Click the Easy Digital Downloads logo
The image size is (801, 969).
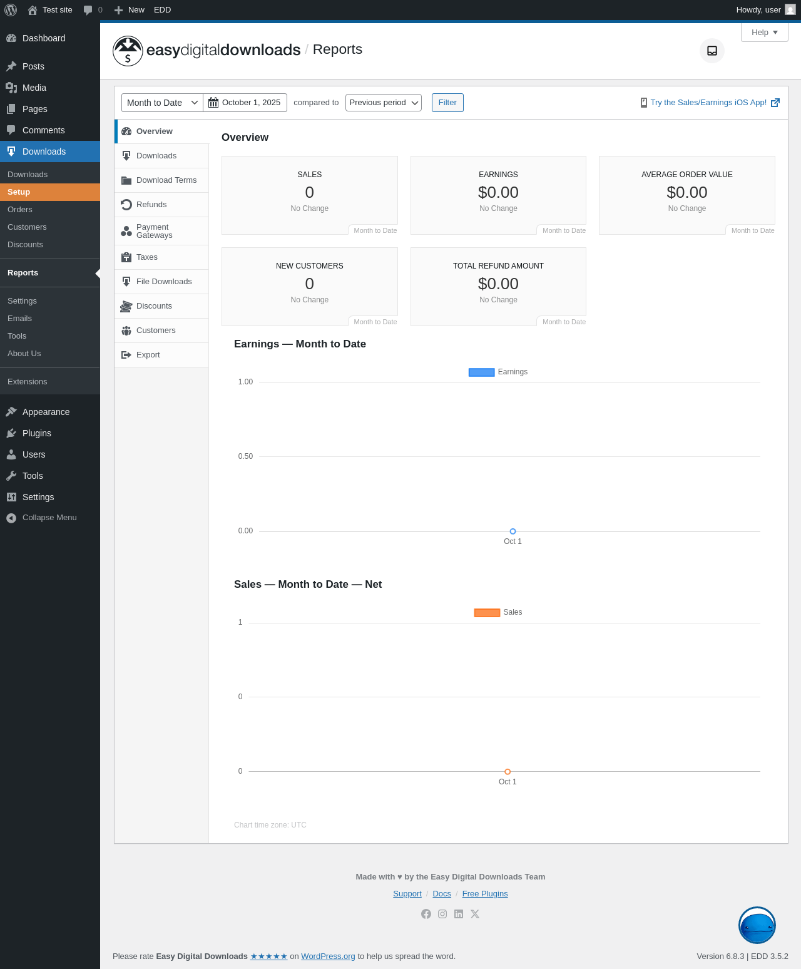[x=207, y=50]
